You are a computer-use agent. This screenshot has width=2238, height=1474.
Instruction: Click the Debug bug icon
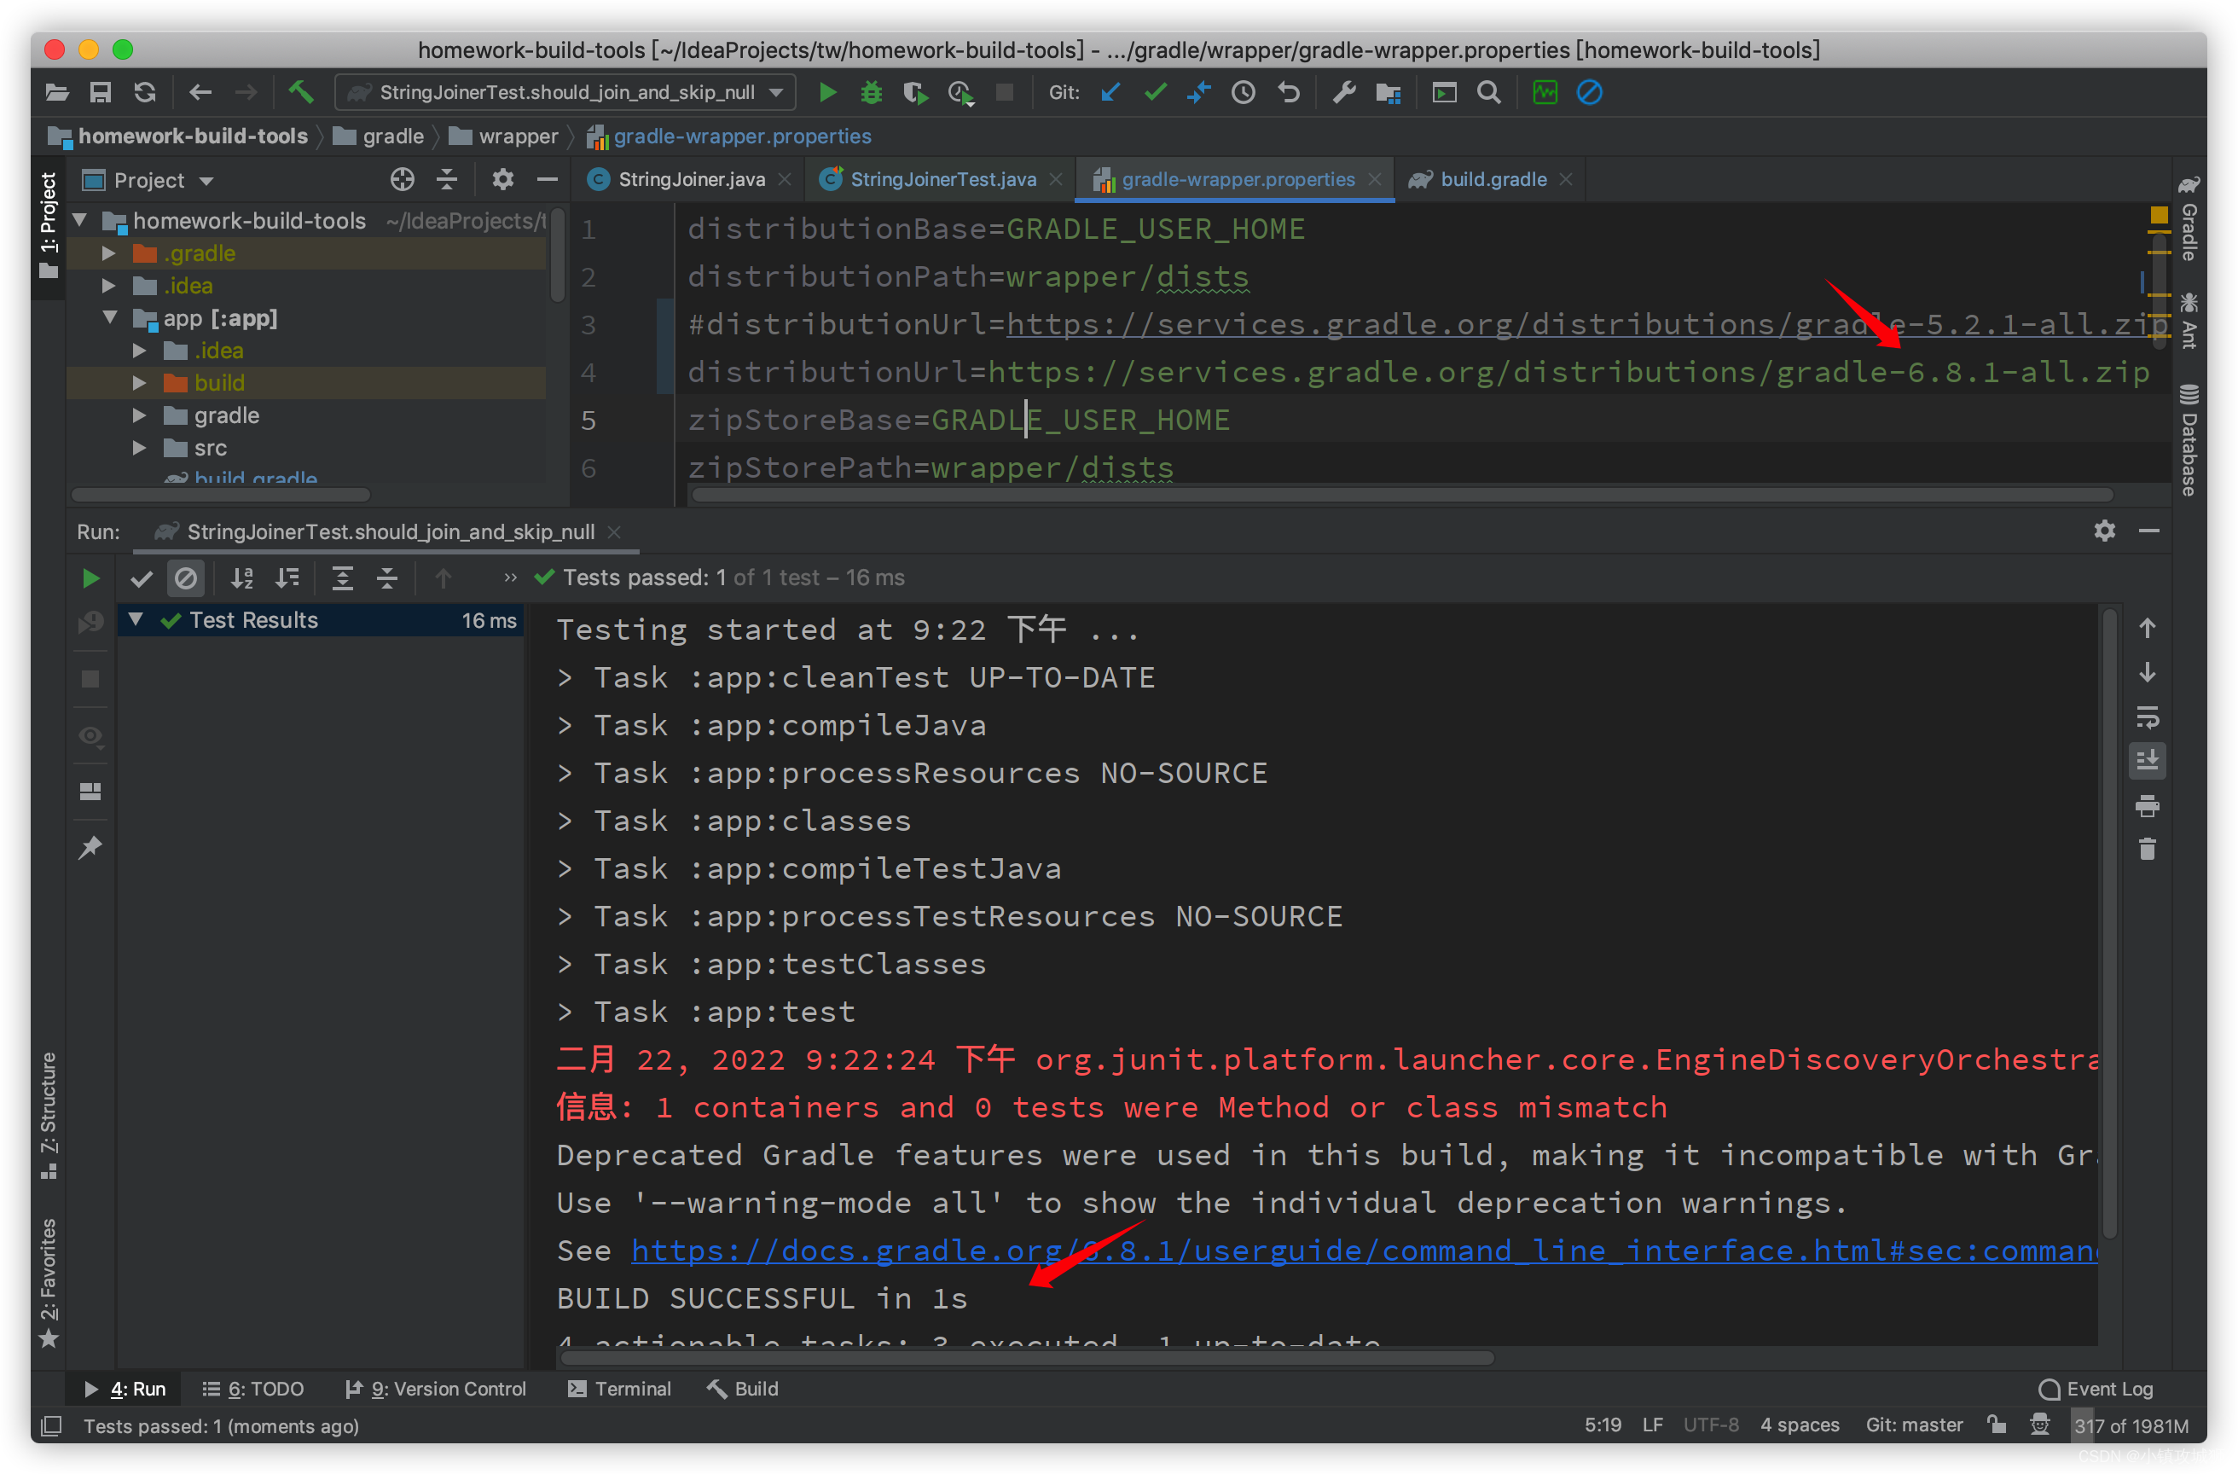click(x=872, y=92)
